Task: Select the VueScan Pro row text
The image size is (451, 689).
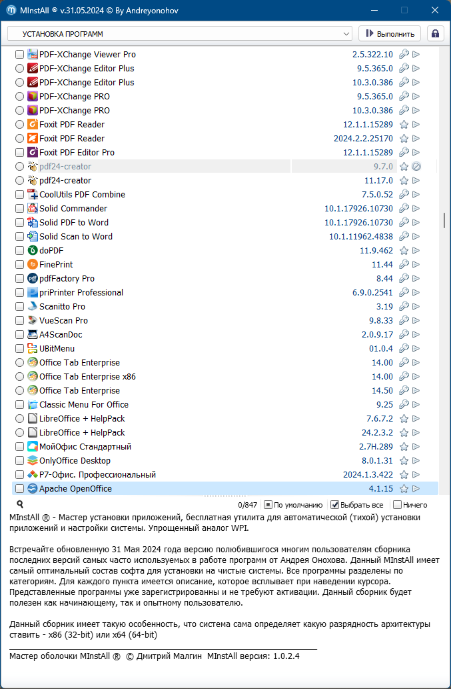Action: tap(63, 320)
